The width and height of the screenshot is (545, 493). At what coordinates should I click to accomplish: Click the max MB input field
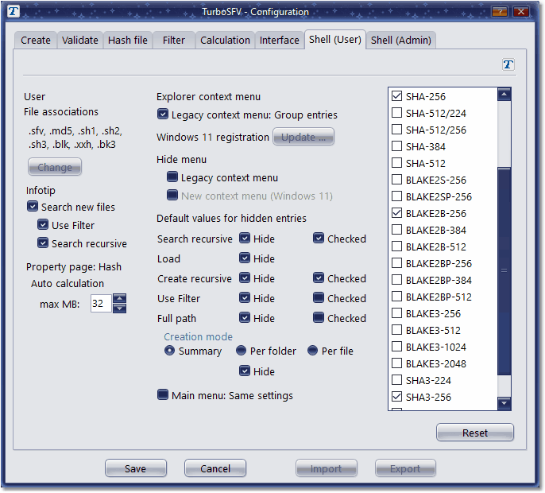pos(101,304)
